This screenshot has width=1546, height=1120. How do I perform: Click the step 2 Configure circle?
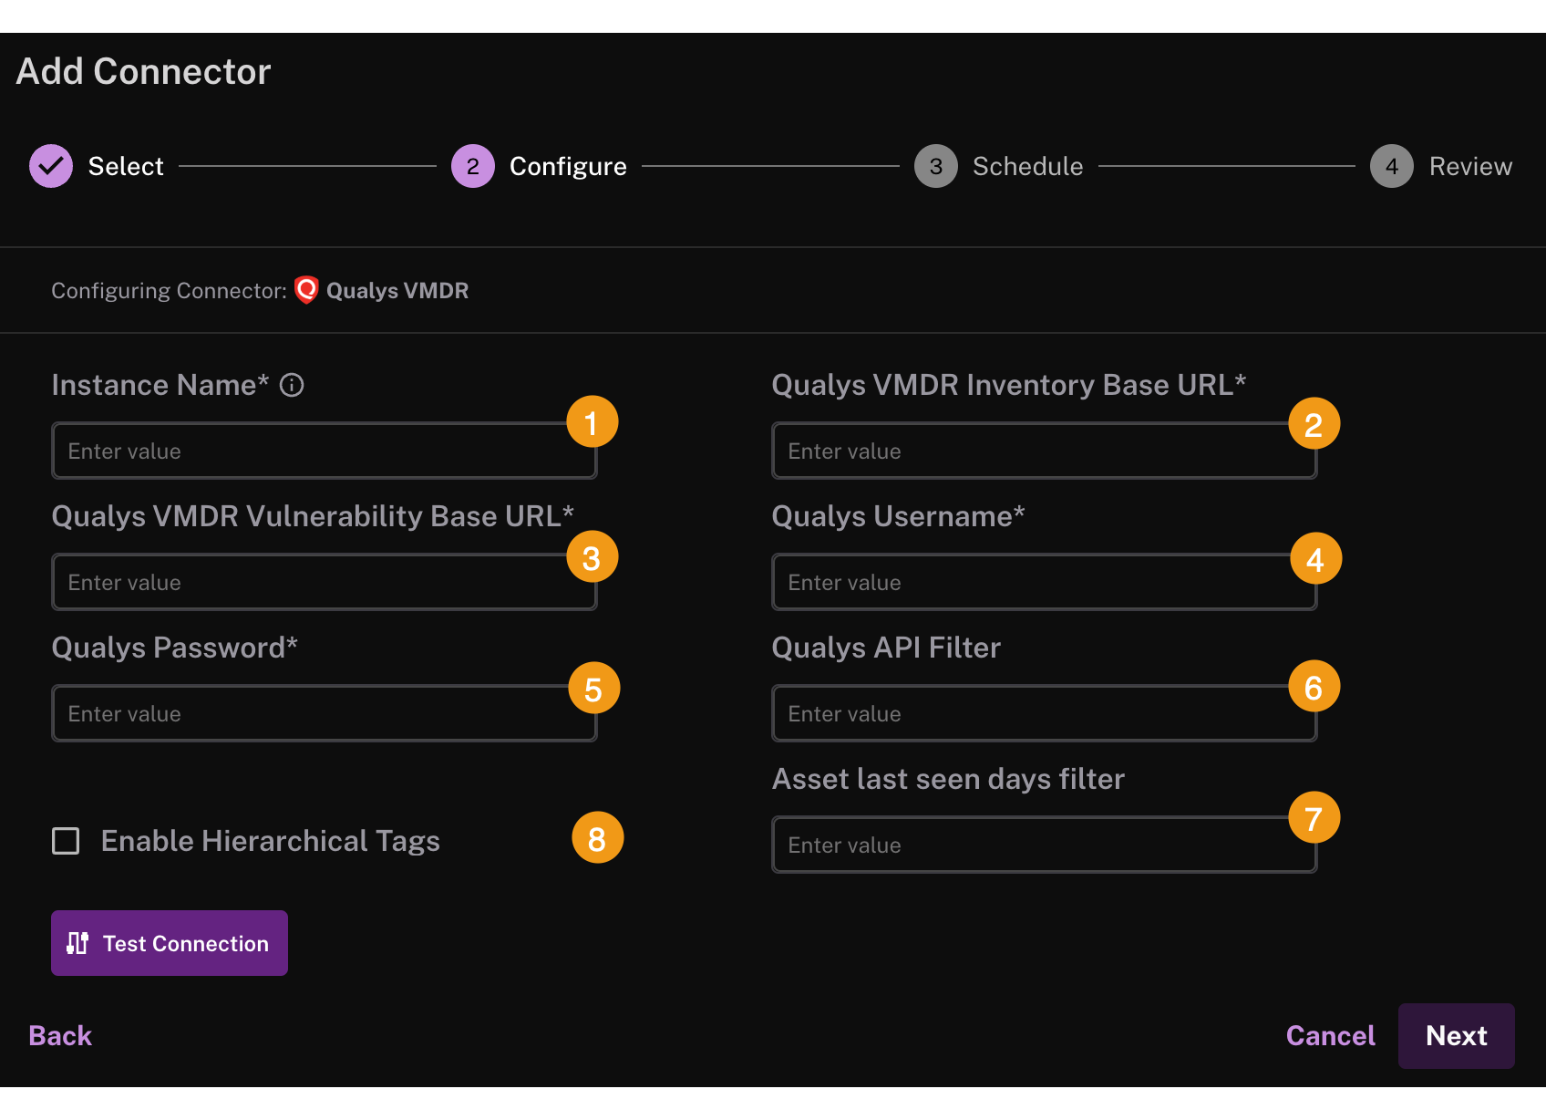(x=473, y=166)
